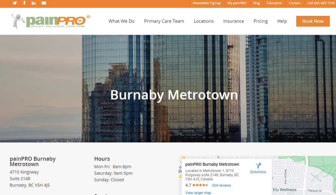The width and height of the screenshot is (336, 195).
Task: Open Newsletter Signup link
Action: (206, 3)
